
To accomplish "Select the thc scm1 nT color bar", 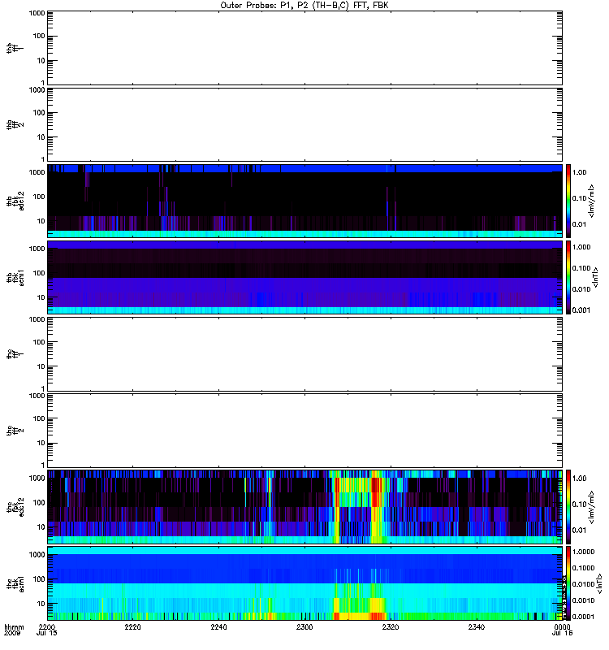I will pyautogui.click(x=568, y=583).
